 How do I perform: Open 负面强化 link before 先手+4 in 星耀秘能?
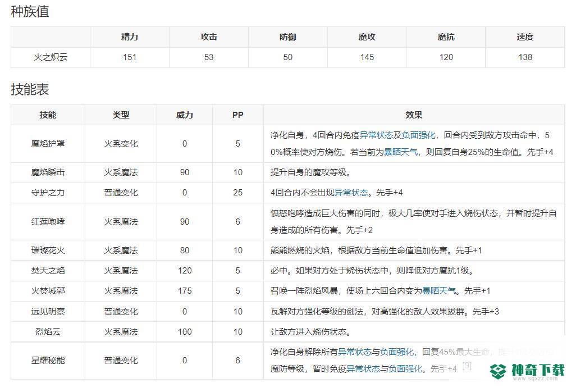405,369
